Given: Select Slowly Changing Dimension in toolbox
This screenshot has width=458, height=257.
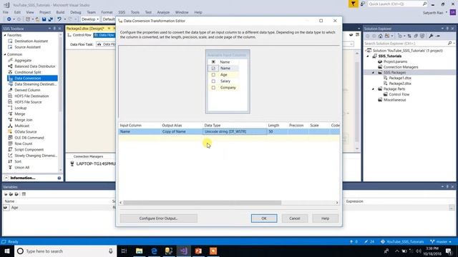Looking at the screenshot, I should 36,156.
